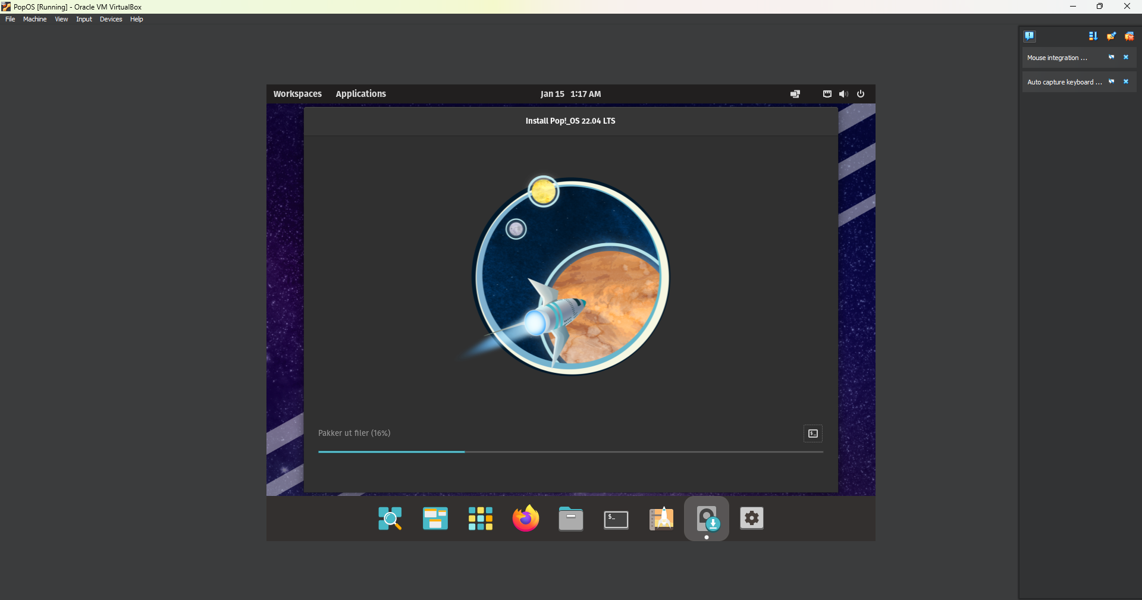Open the VirtualBox View menu
The width and height of the screenshot is (1142, 600).
point(61,19)
